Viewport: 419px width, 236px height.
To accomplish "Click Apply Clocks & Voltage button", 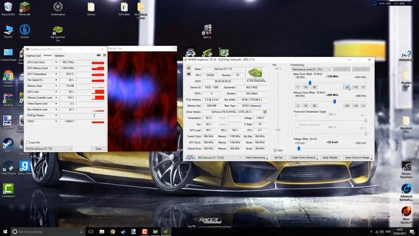I will point(357,157).
